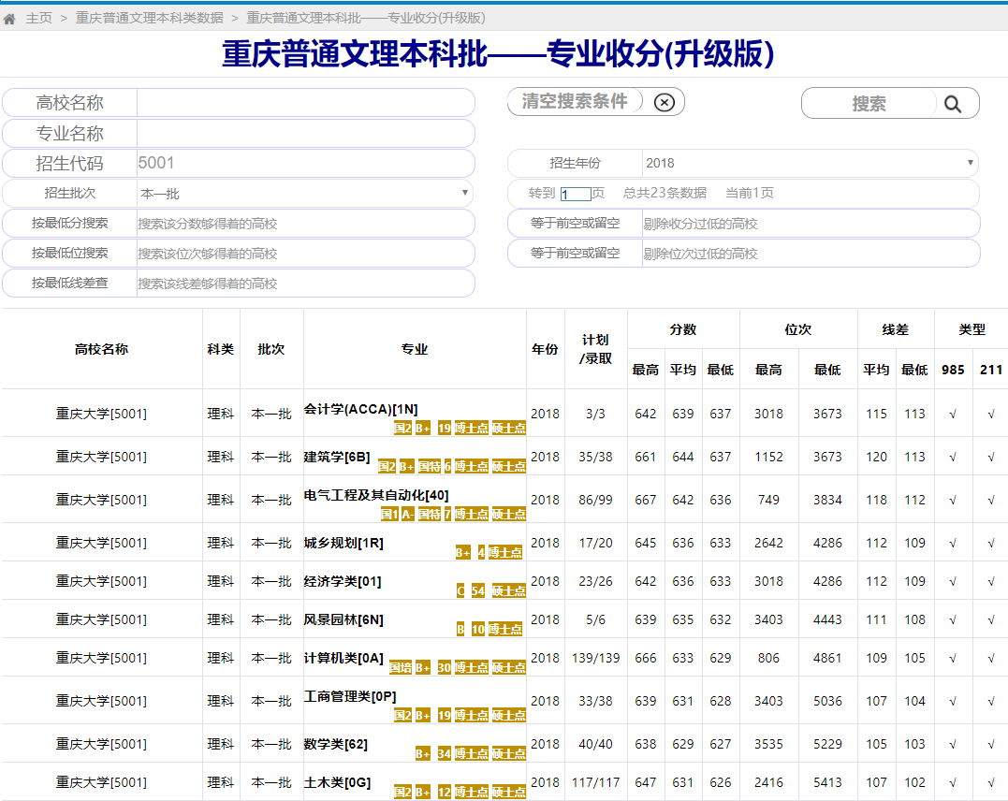Screen dimensions: 1008x801
Task: Click the 博士点 badge in 会计学(ACCA) row
Action: (x=471, y=429)
